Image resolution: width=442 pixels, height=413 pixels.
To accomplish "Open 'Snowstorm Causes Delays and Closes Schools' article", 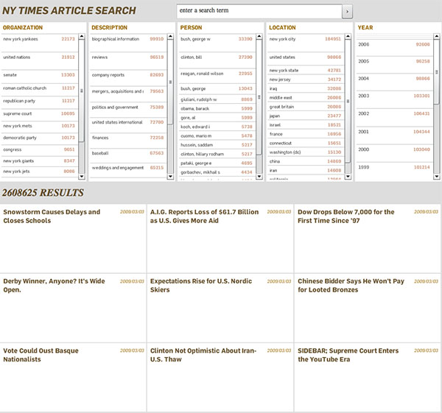I will tap(52, 216).
